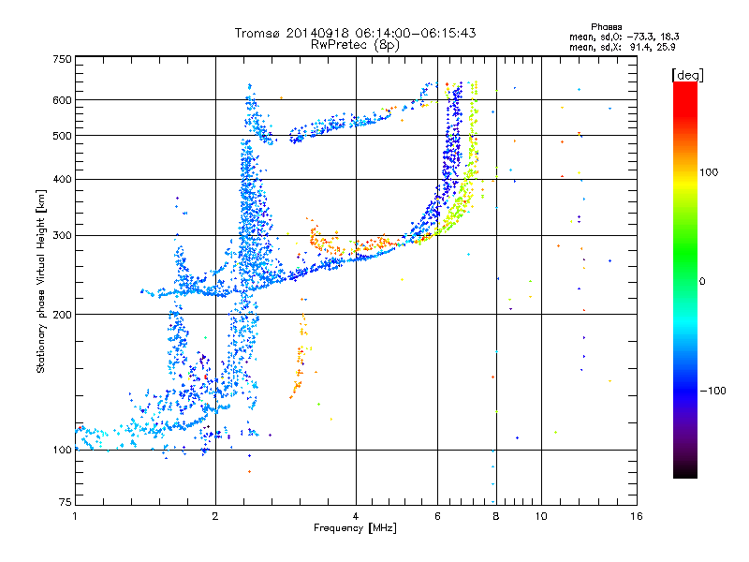The image size is (749, 562).
Task: Click the 'mean, sd,X: 91.4, 25.9' line
Action: coord(622,47)
